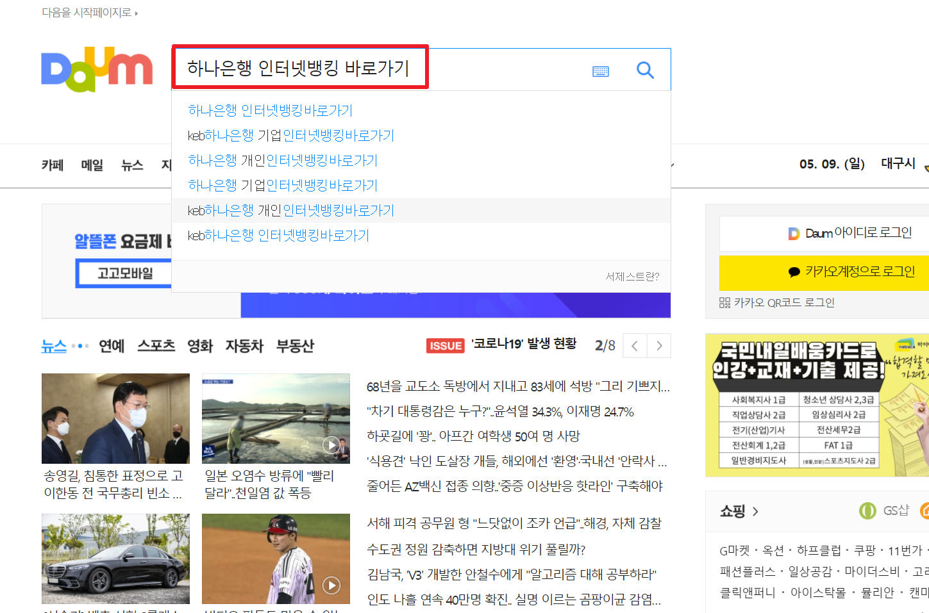The image size is (929, 613).
Task: Click the Daum logo
Action: 97,69
